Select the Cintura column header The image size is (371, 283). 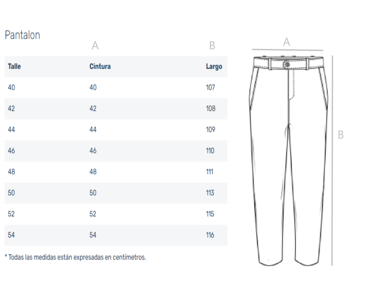coord(100,66)
